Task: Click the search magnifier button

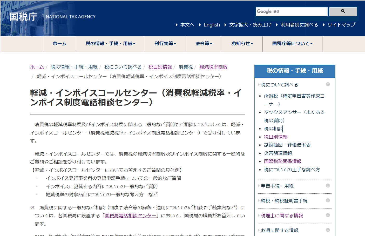Action: click(x=343, y=11)
